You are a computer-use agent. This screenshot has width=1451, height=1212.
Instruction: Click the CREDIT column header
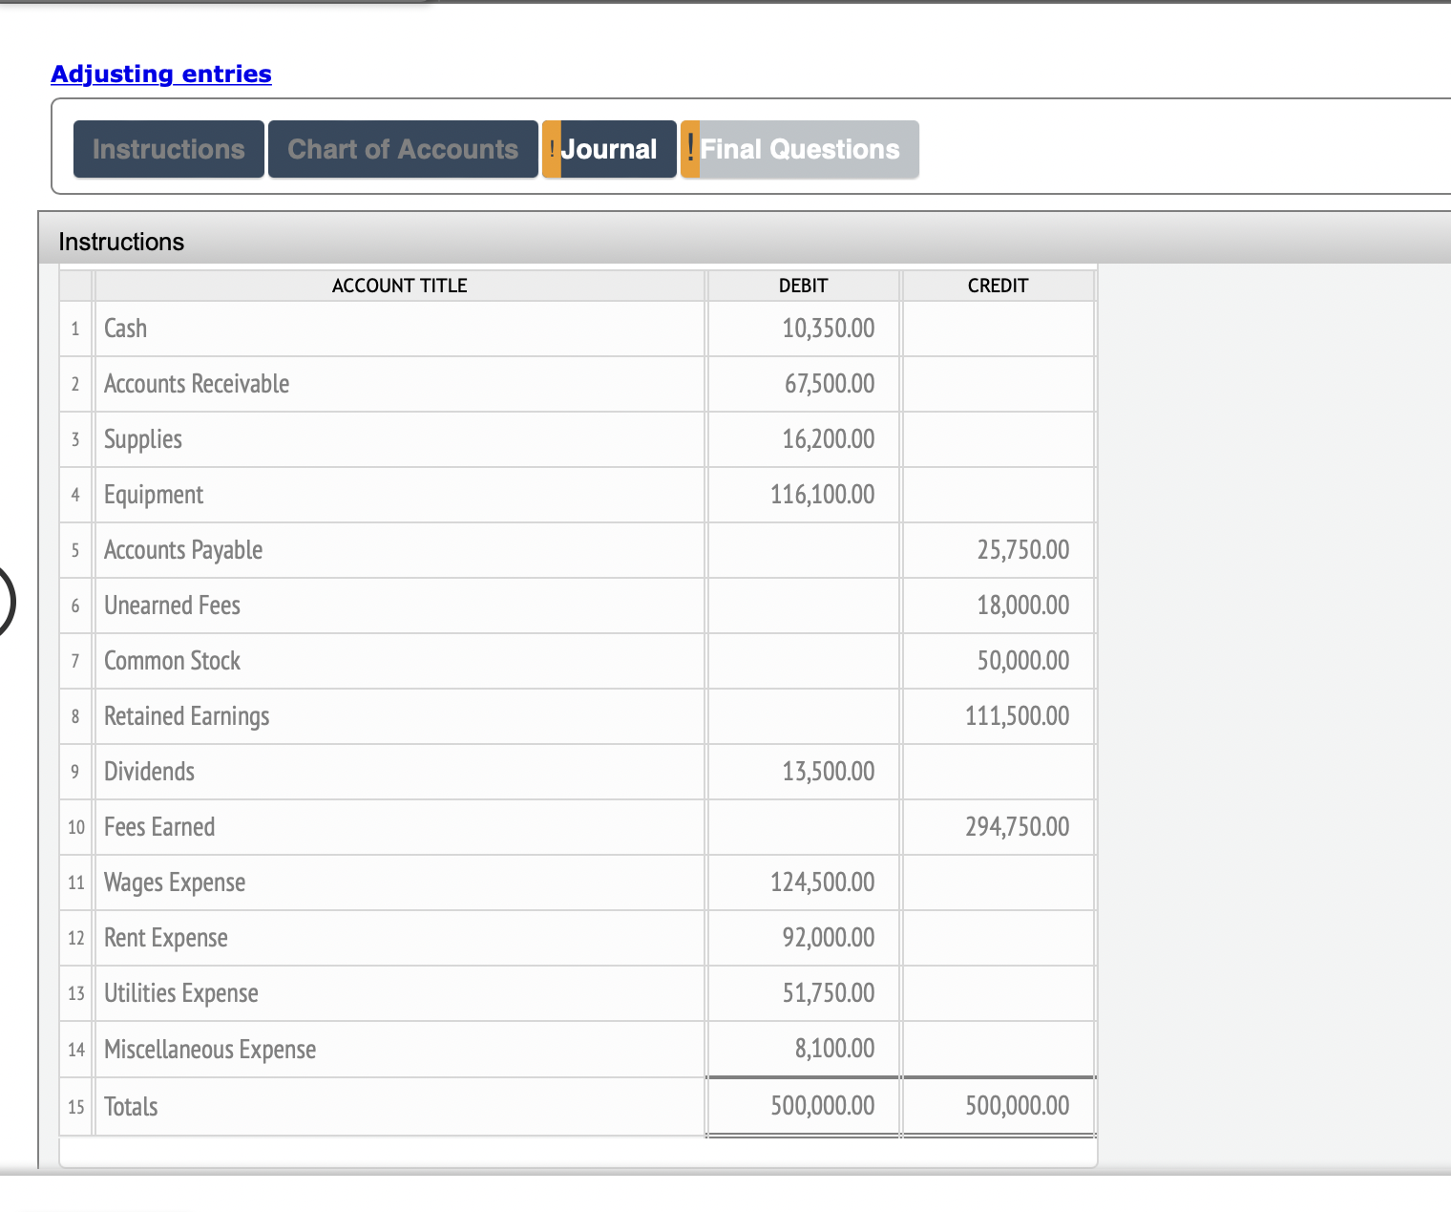click(x=998, y=286)
